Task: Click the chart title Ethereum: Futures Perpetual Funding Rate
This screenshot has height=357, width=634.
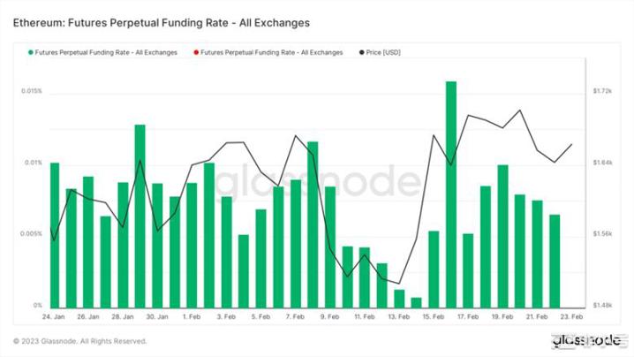Action: click(x=161, y=20)
